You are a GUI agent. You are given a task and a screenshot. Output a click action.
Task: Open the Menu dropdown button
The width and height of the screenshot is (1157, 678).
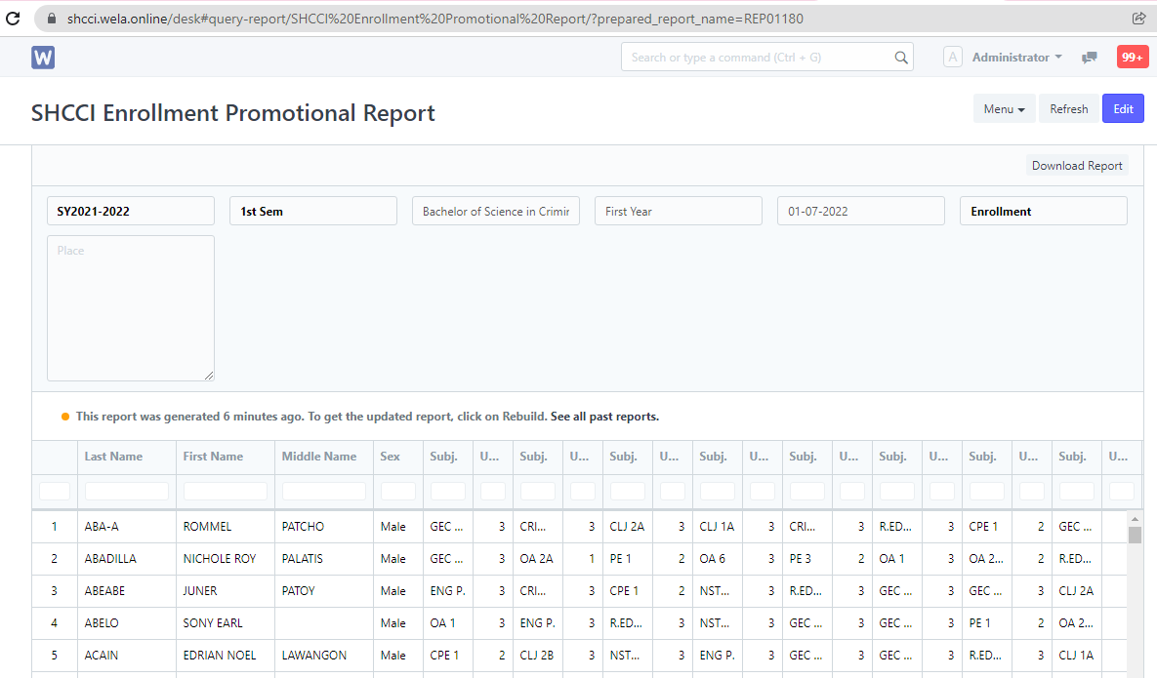pos(1004,109)
